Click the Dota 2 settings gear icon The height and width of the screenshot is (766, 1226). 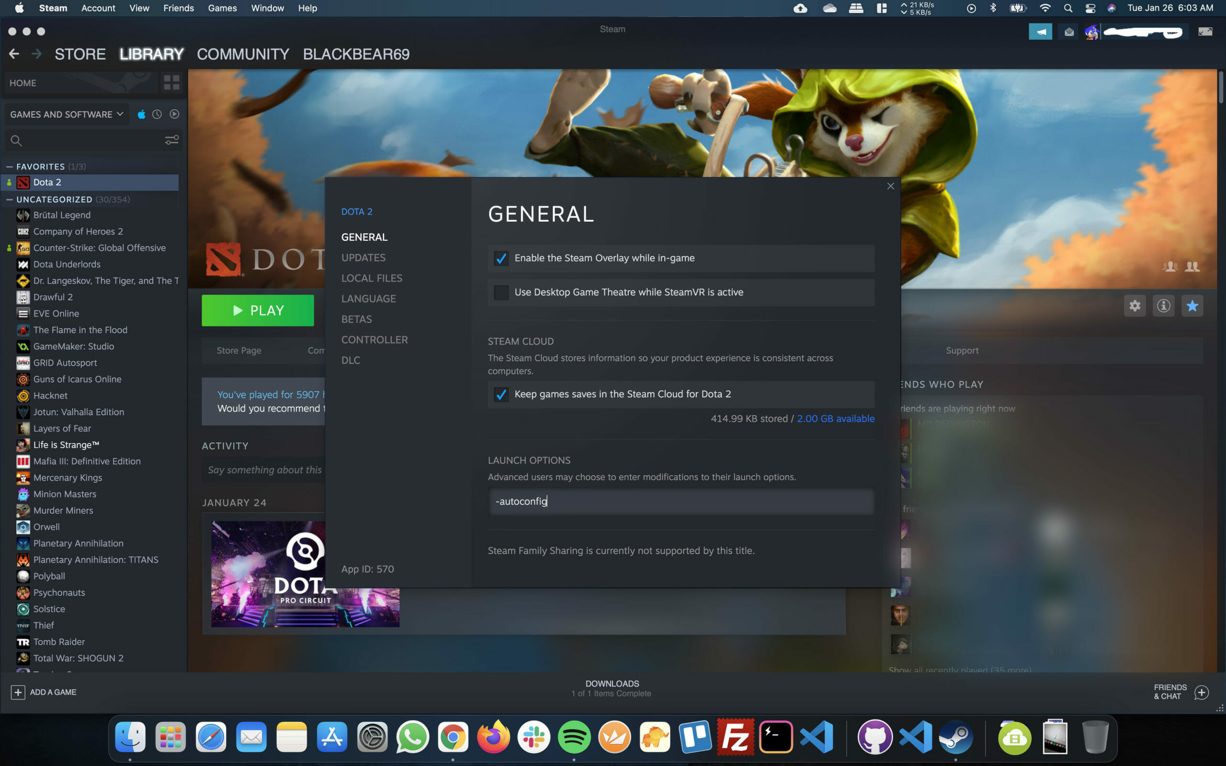click(x=1134, y=306)
